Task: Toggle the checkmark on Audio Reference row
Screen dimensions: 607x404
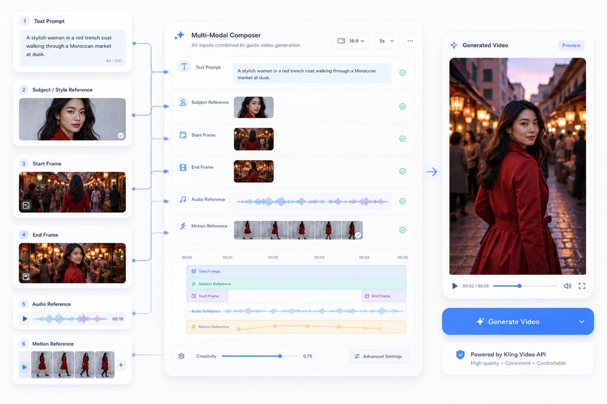Action: pos(403,201)
